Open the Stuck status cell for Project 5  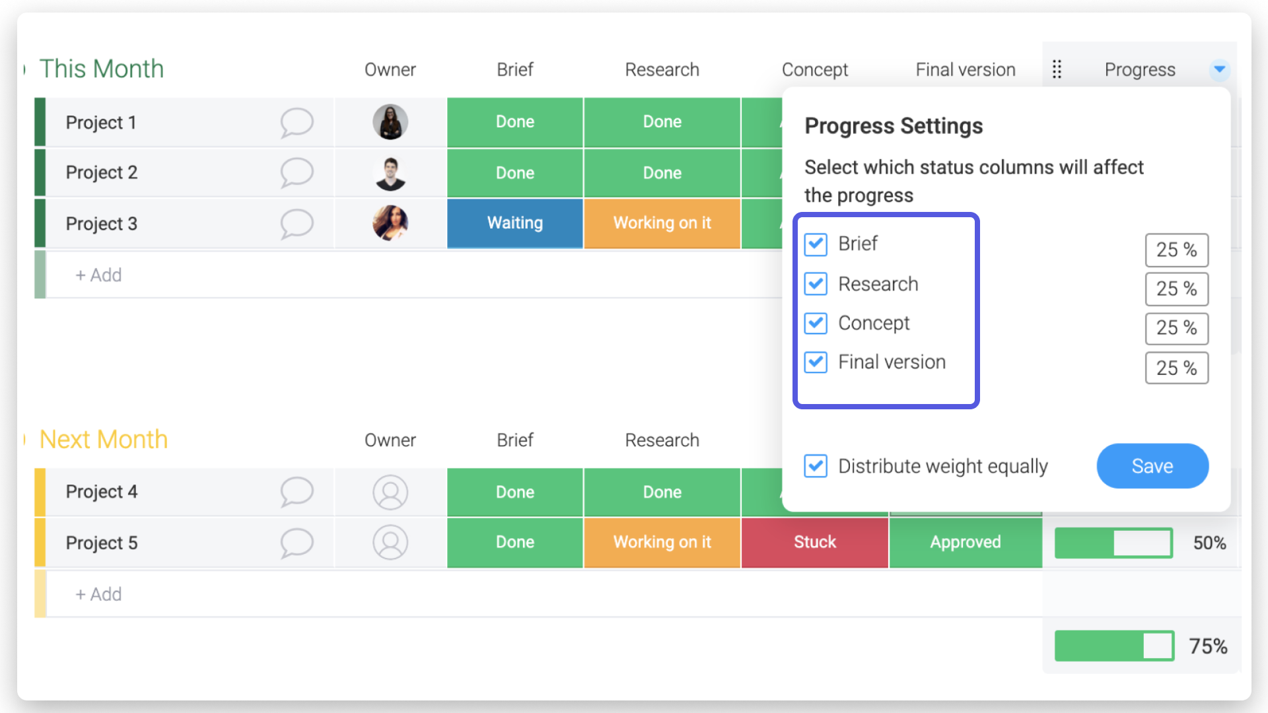[815, 543]
